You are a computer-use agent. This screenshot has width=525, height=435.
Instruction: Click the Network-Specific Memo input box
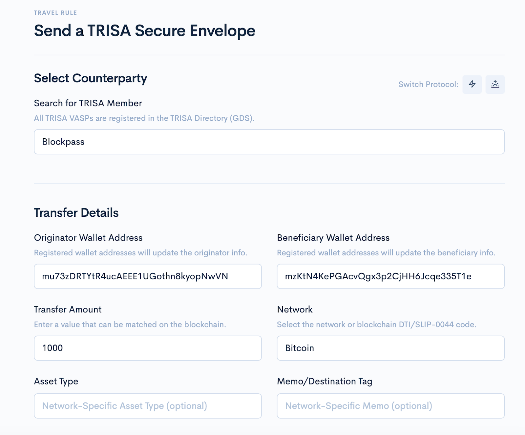pos(390,406)
